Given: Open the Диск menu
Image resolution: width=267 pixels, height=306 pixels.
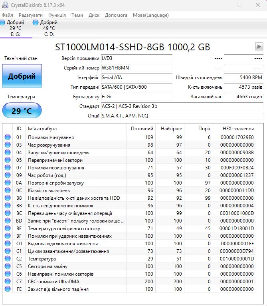Looking at the screenshot, I should point(94,15).
